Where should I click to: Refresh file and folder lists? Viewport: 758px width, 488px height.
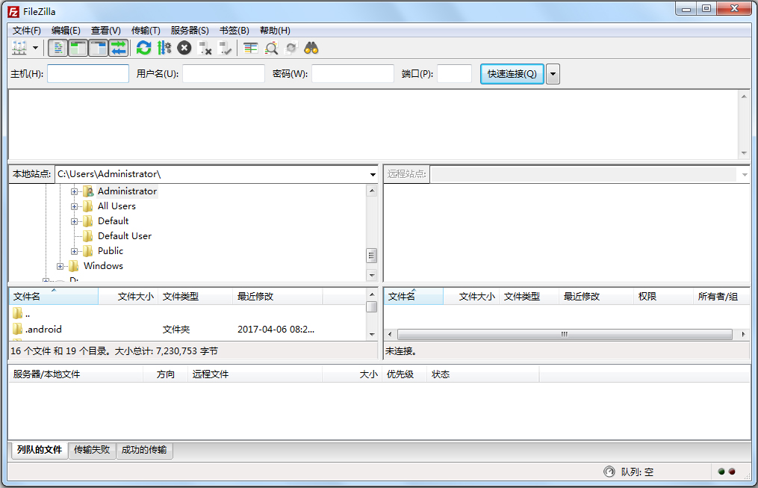(143, 48)
